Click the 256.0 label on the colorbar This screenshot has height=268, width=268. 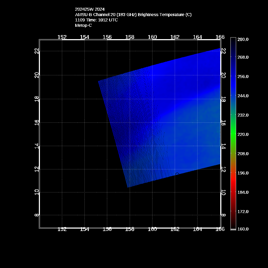coord(243,76)
